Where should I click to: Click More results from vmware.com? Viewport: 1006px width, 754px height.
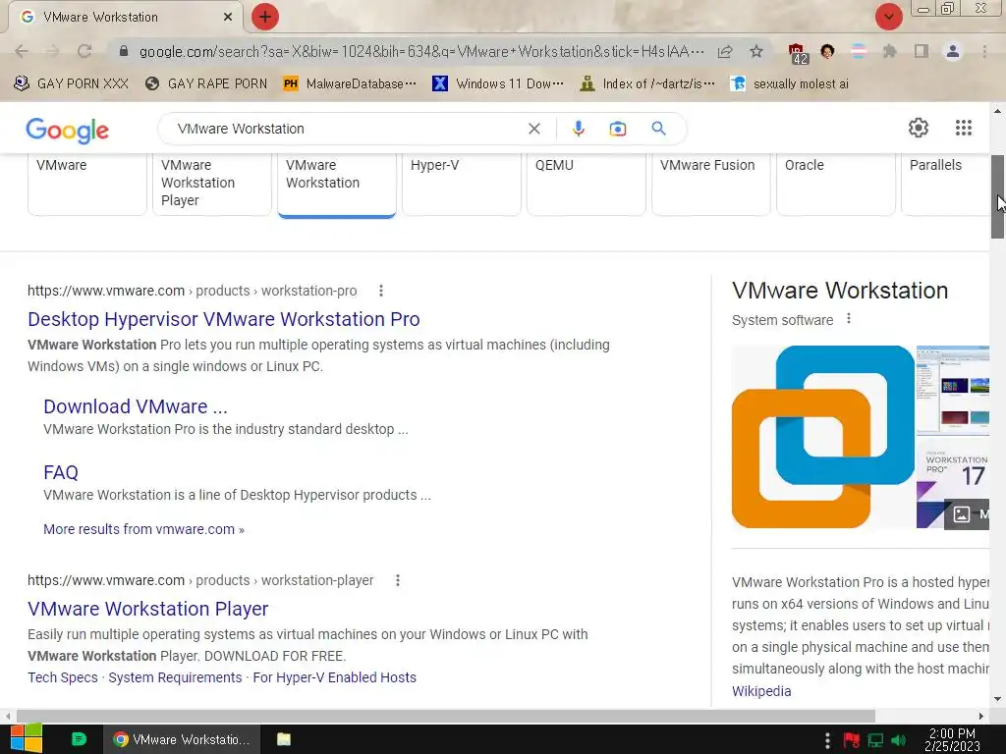143,529
